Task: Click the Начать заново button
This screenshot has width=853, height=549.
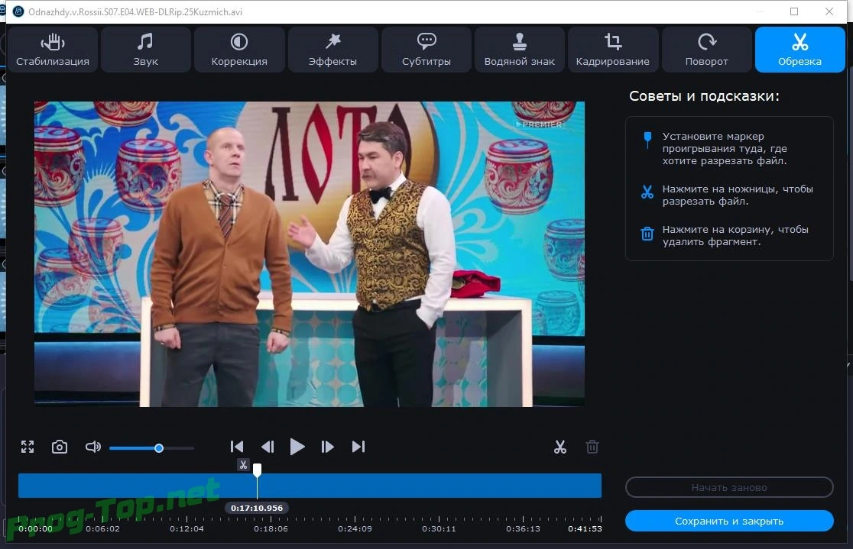Action: [x=729, y=488]
